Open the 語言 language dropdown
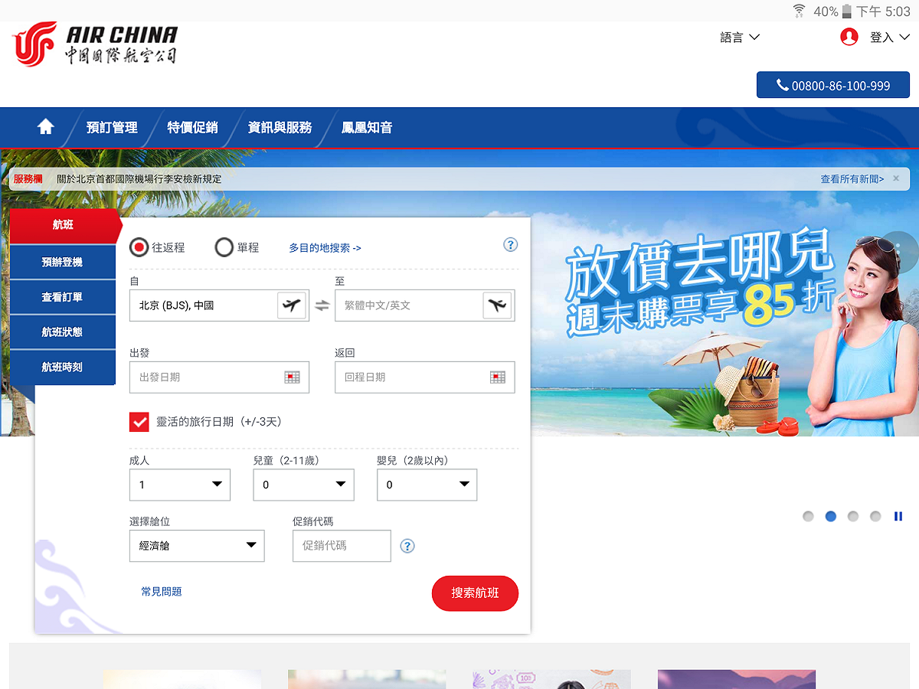This screenshot has width=919, height=689. pos(740,37)
